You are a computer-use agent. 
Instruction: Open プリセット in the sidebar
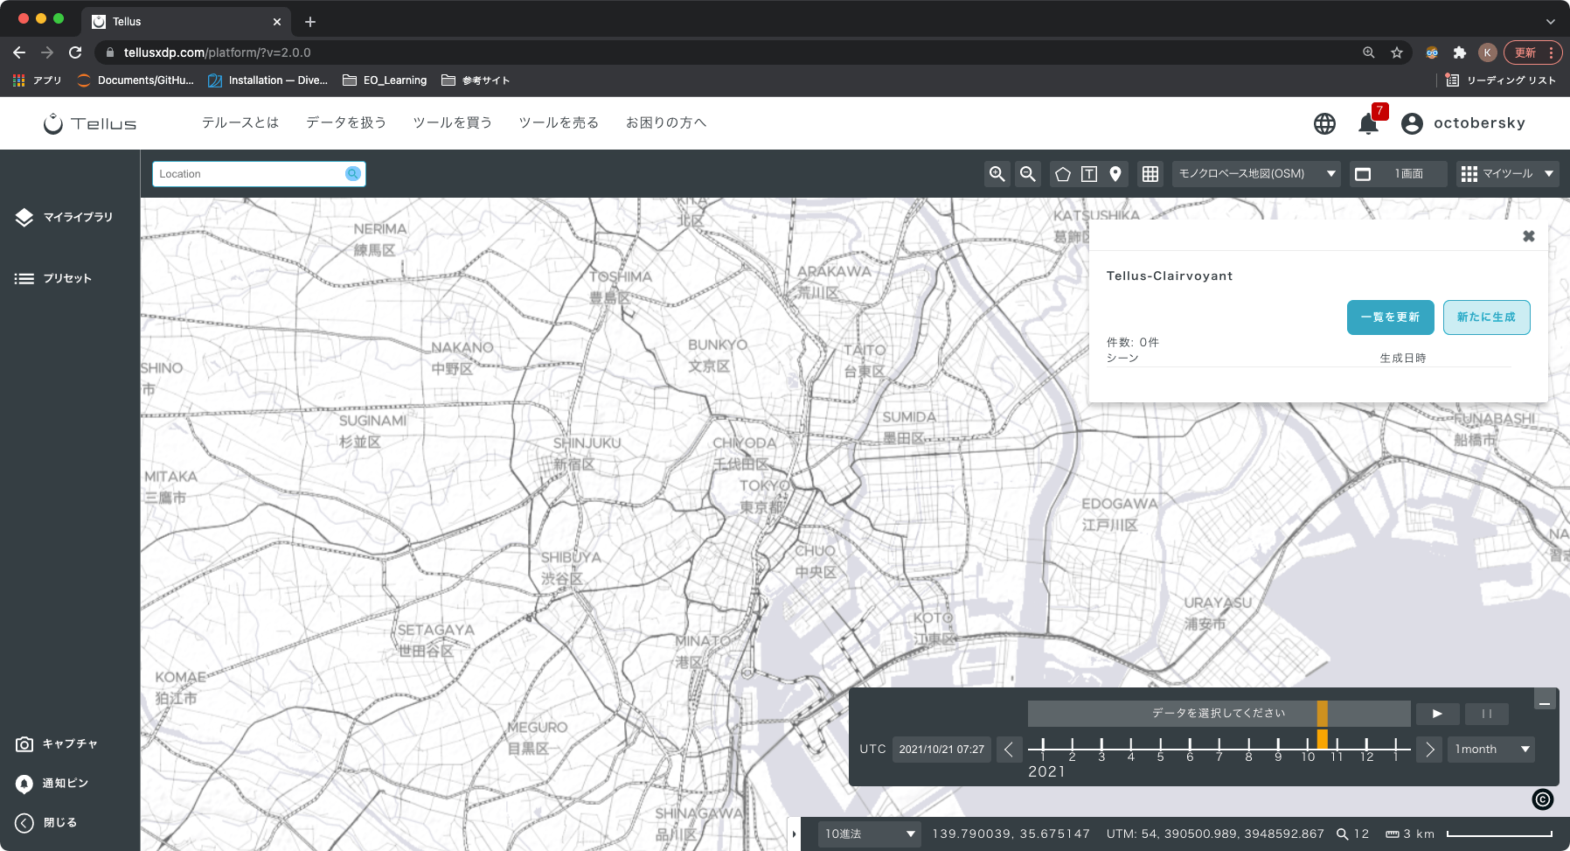[x=54, y=278]
